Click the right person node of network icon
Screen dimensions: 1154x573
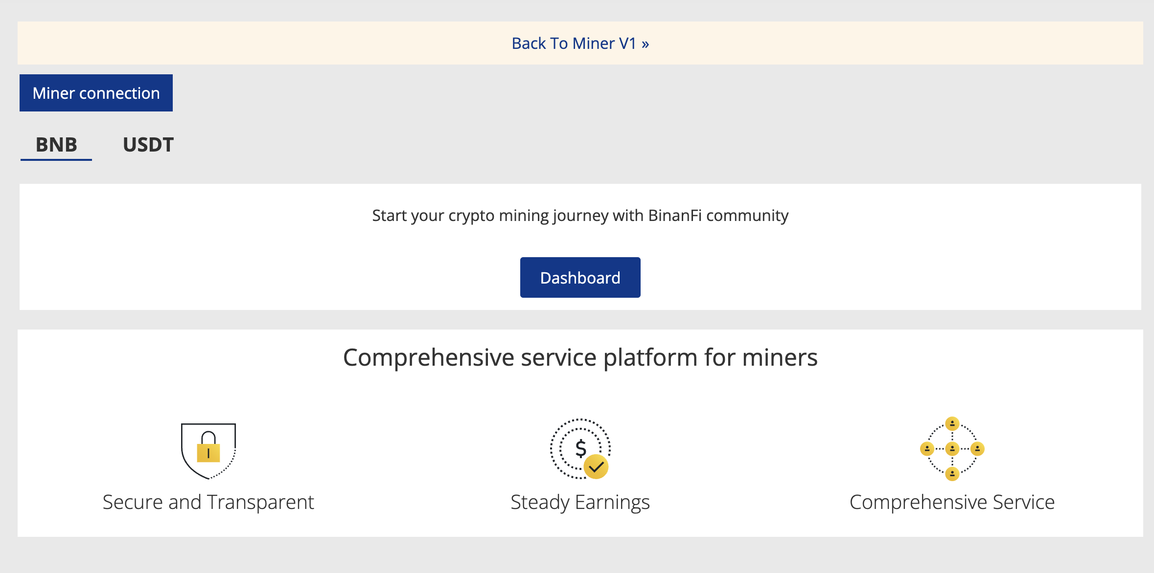977,449
